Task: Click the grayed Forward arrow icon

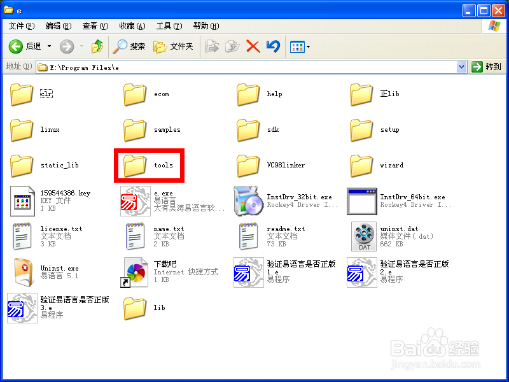Action: click(67, 46)
